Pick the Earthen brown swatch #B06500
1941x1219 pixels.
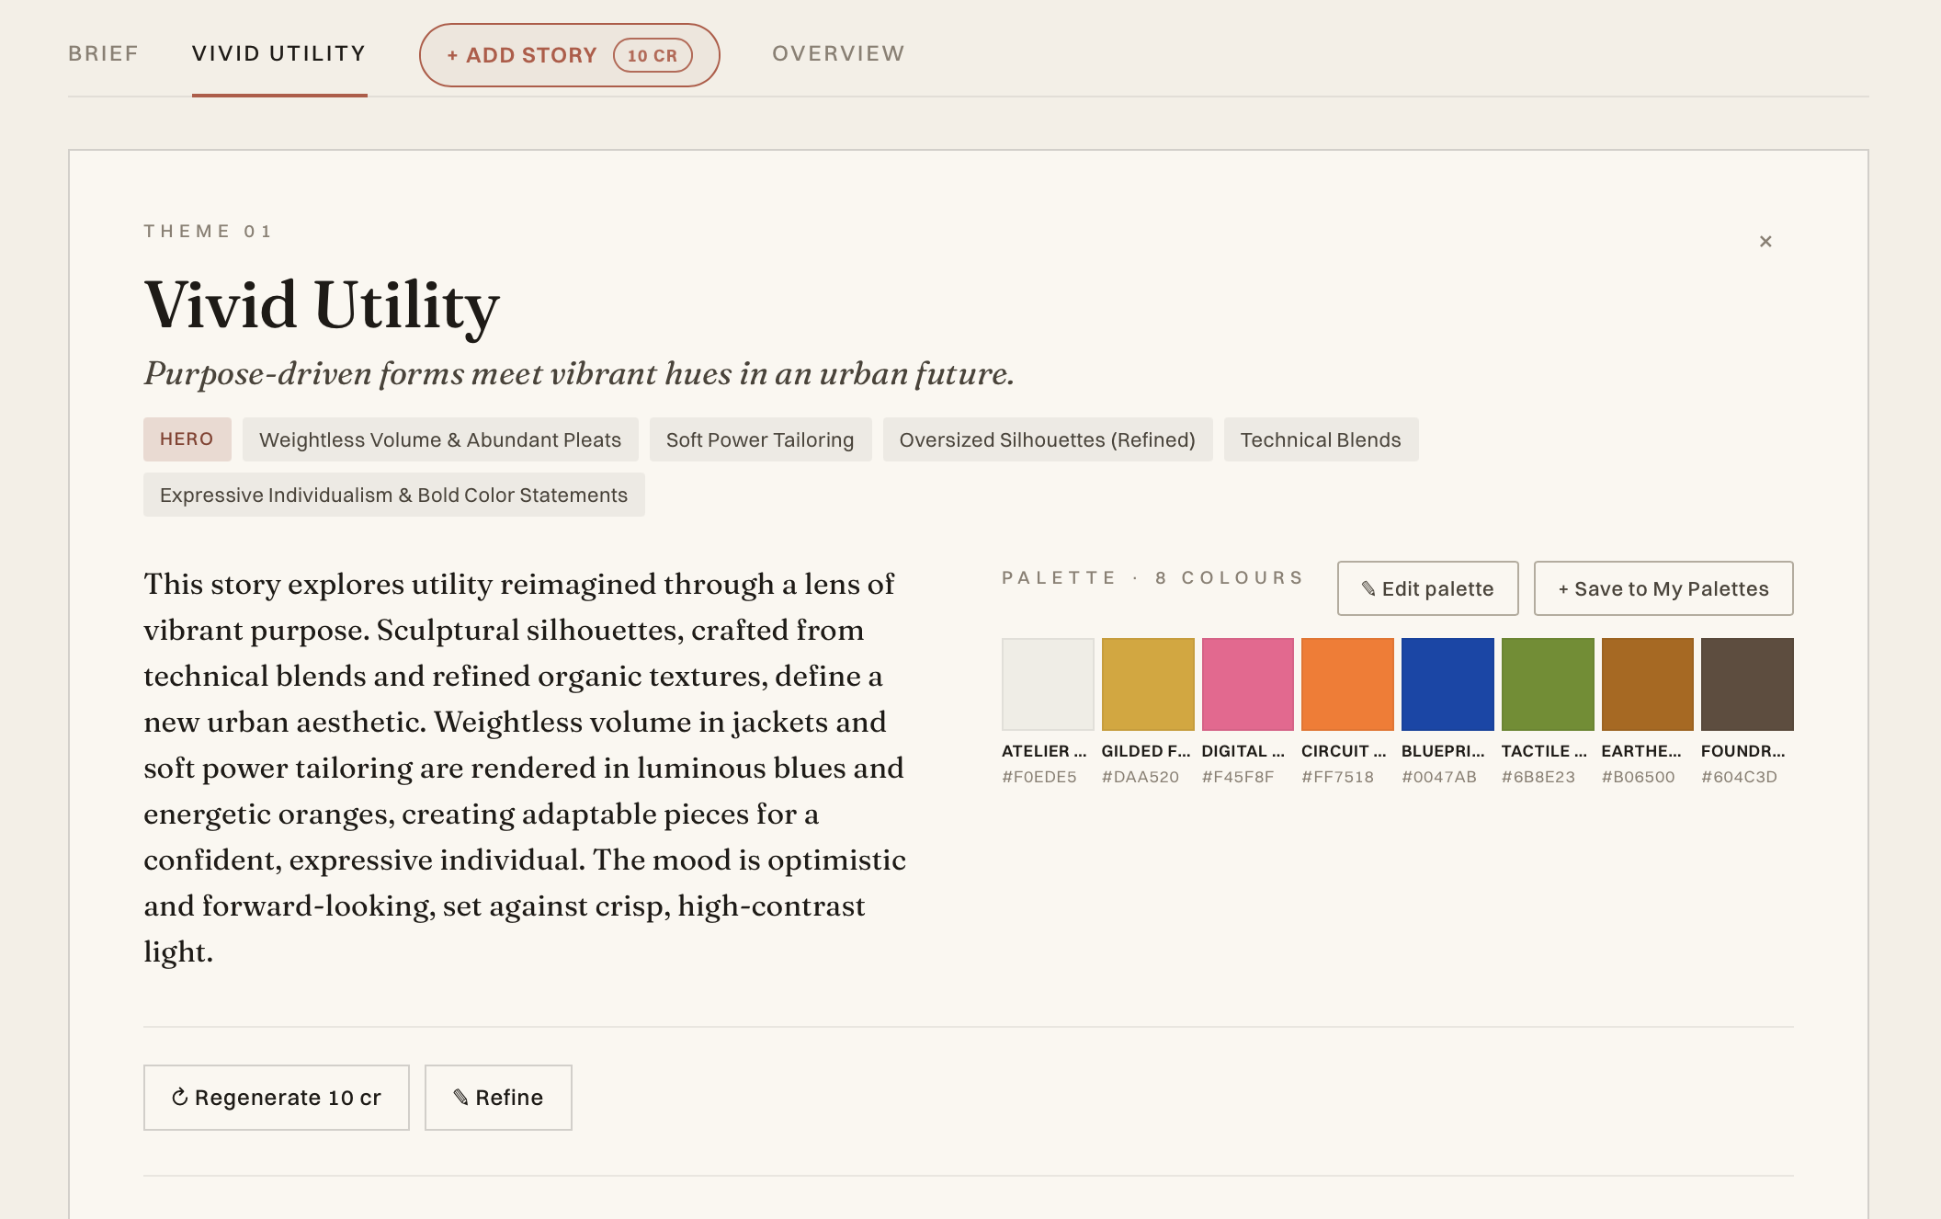tap(1648, 684)
